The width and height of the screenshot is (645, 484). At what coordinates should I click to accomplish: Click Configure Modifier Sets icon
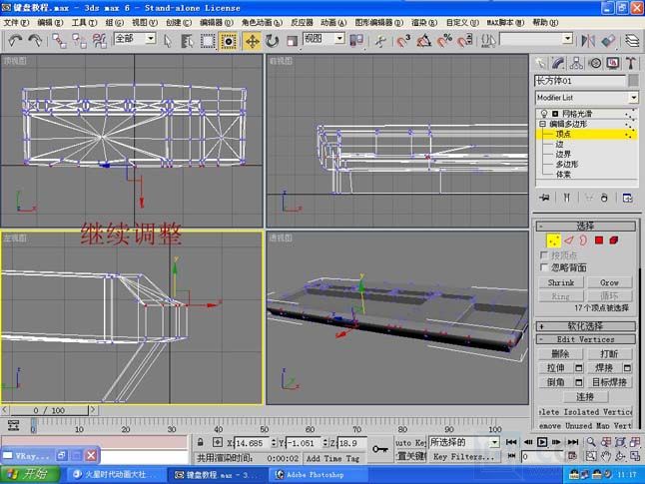627,198
